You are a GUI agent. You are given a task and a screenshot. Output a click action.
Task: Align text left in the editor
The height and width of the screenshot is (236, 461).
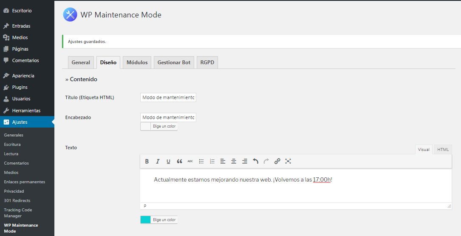pyautogui.click(x=223, y=161)
